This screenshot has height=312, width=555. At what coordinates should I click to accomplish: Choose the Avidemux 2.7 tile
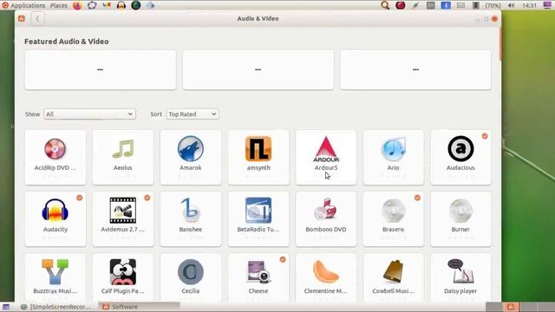click(x=123, y=219)
